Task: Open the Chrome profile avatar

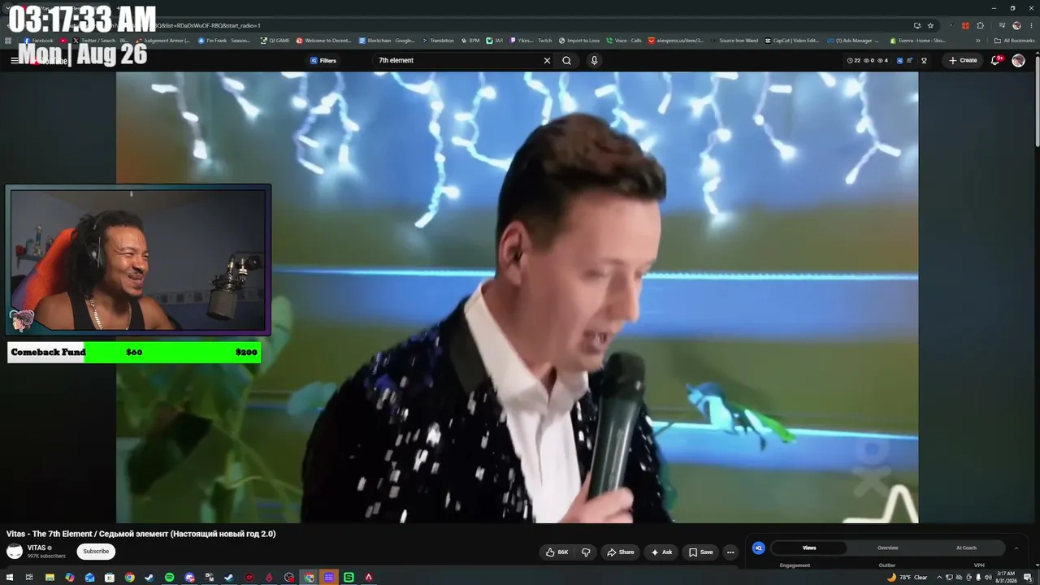Action: pos(1016,25)
